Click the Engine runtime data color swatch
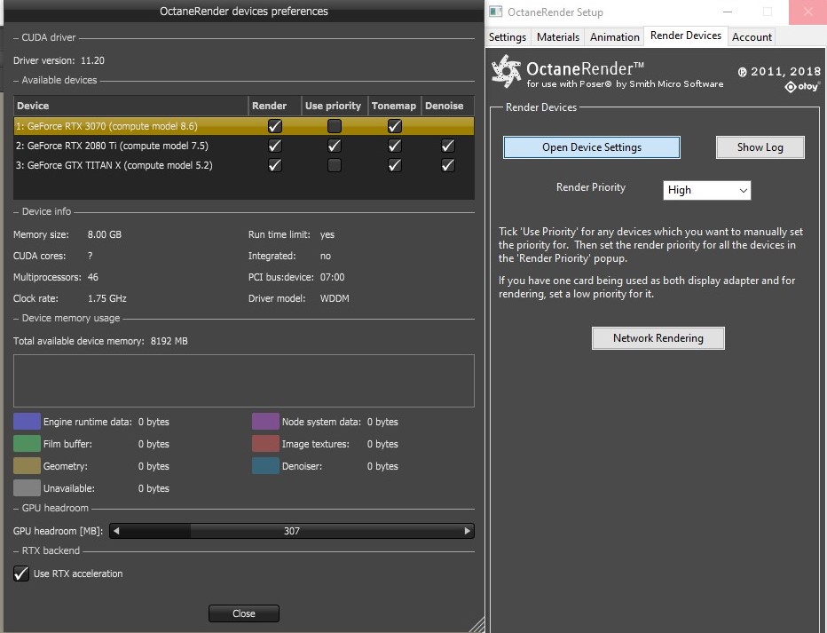Viewport: 827px width, 633px height. click(x=27, y=422)
